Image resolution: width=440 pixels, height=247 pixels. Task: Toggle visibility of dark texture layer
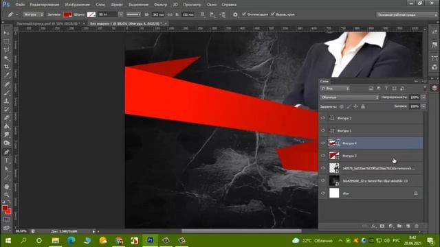[x=323, y=181]
